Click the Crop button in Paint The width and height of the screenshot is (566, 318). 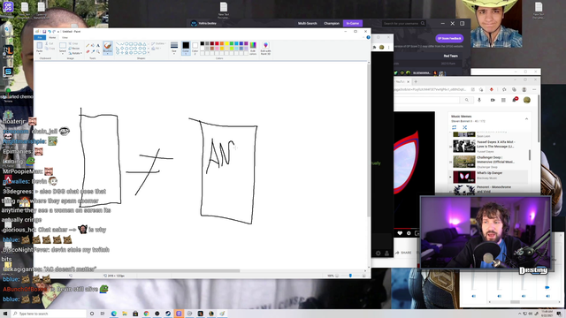pyautogui.click(x=74, y=43)
